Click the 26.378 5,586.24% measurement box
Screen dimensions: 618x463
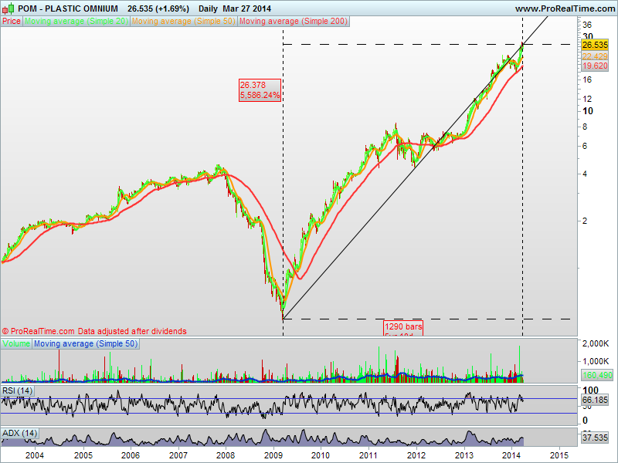coord(260,90)
